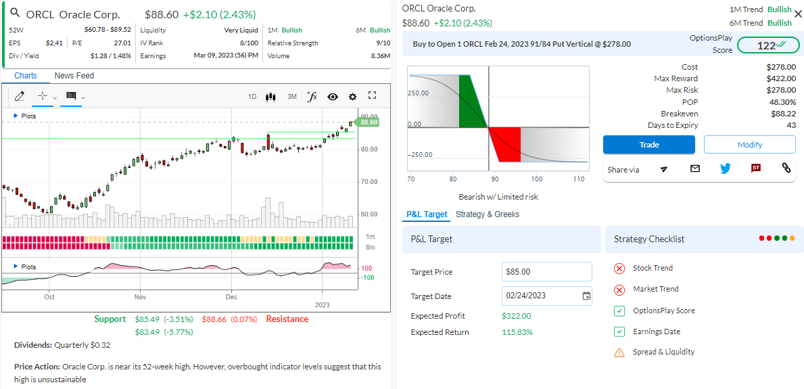Open chart settings gear
The image size is (804, 389).
click(353, 97)
